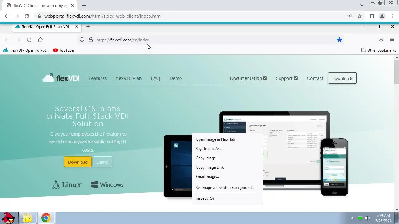Click Chrome share page icon
The image size is (399, 224).
pyautogui.click(x=350, y=16)
